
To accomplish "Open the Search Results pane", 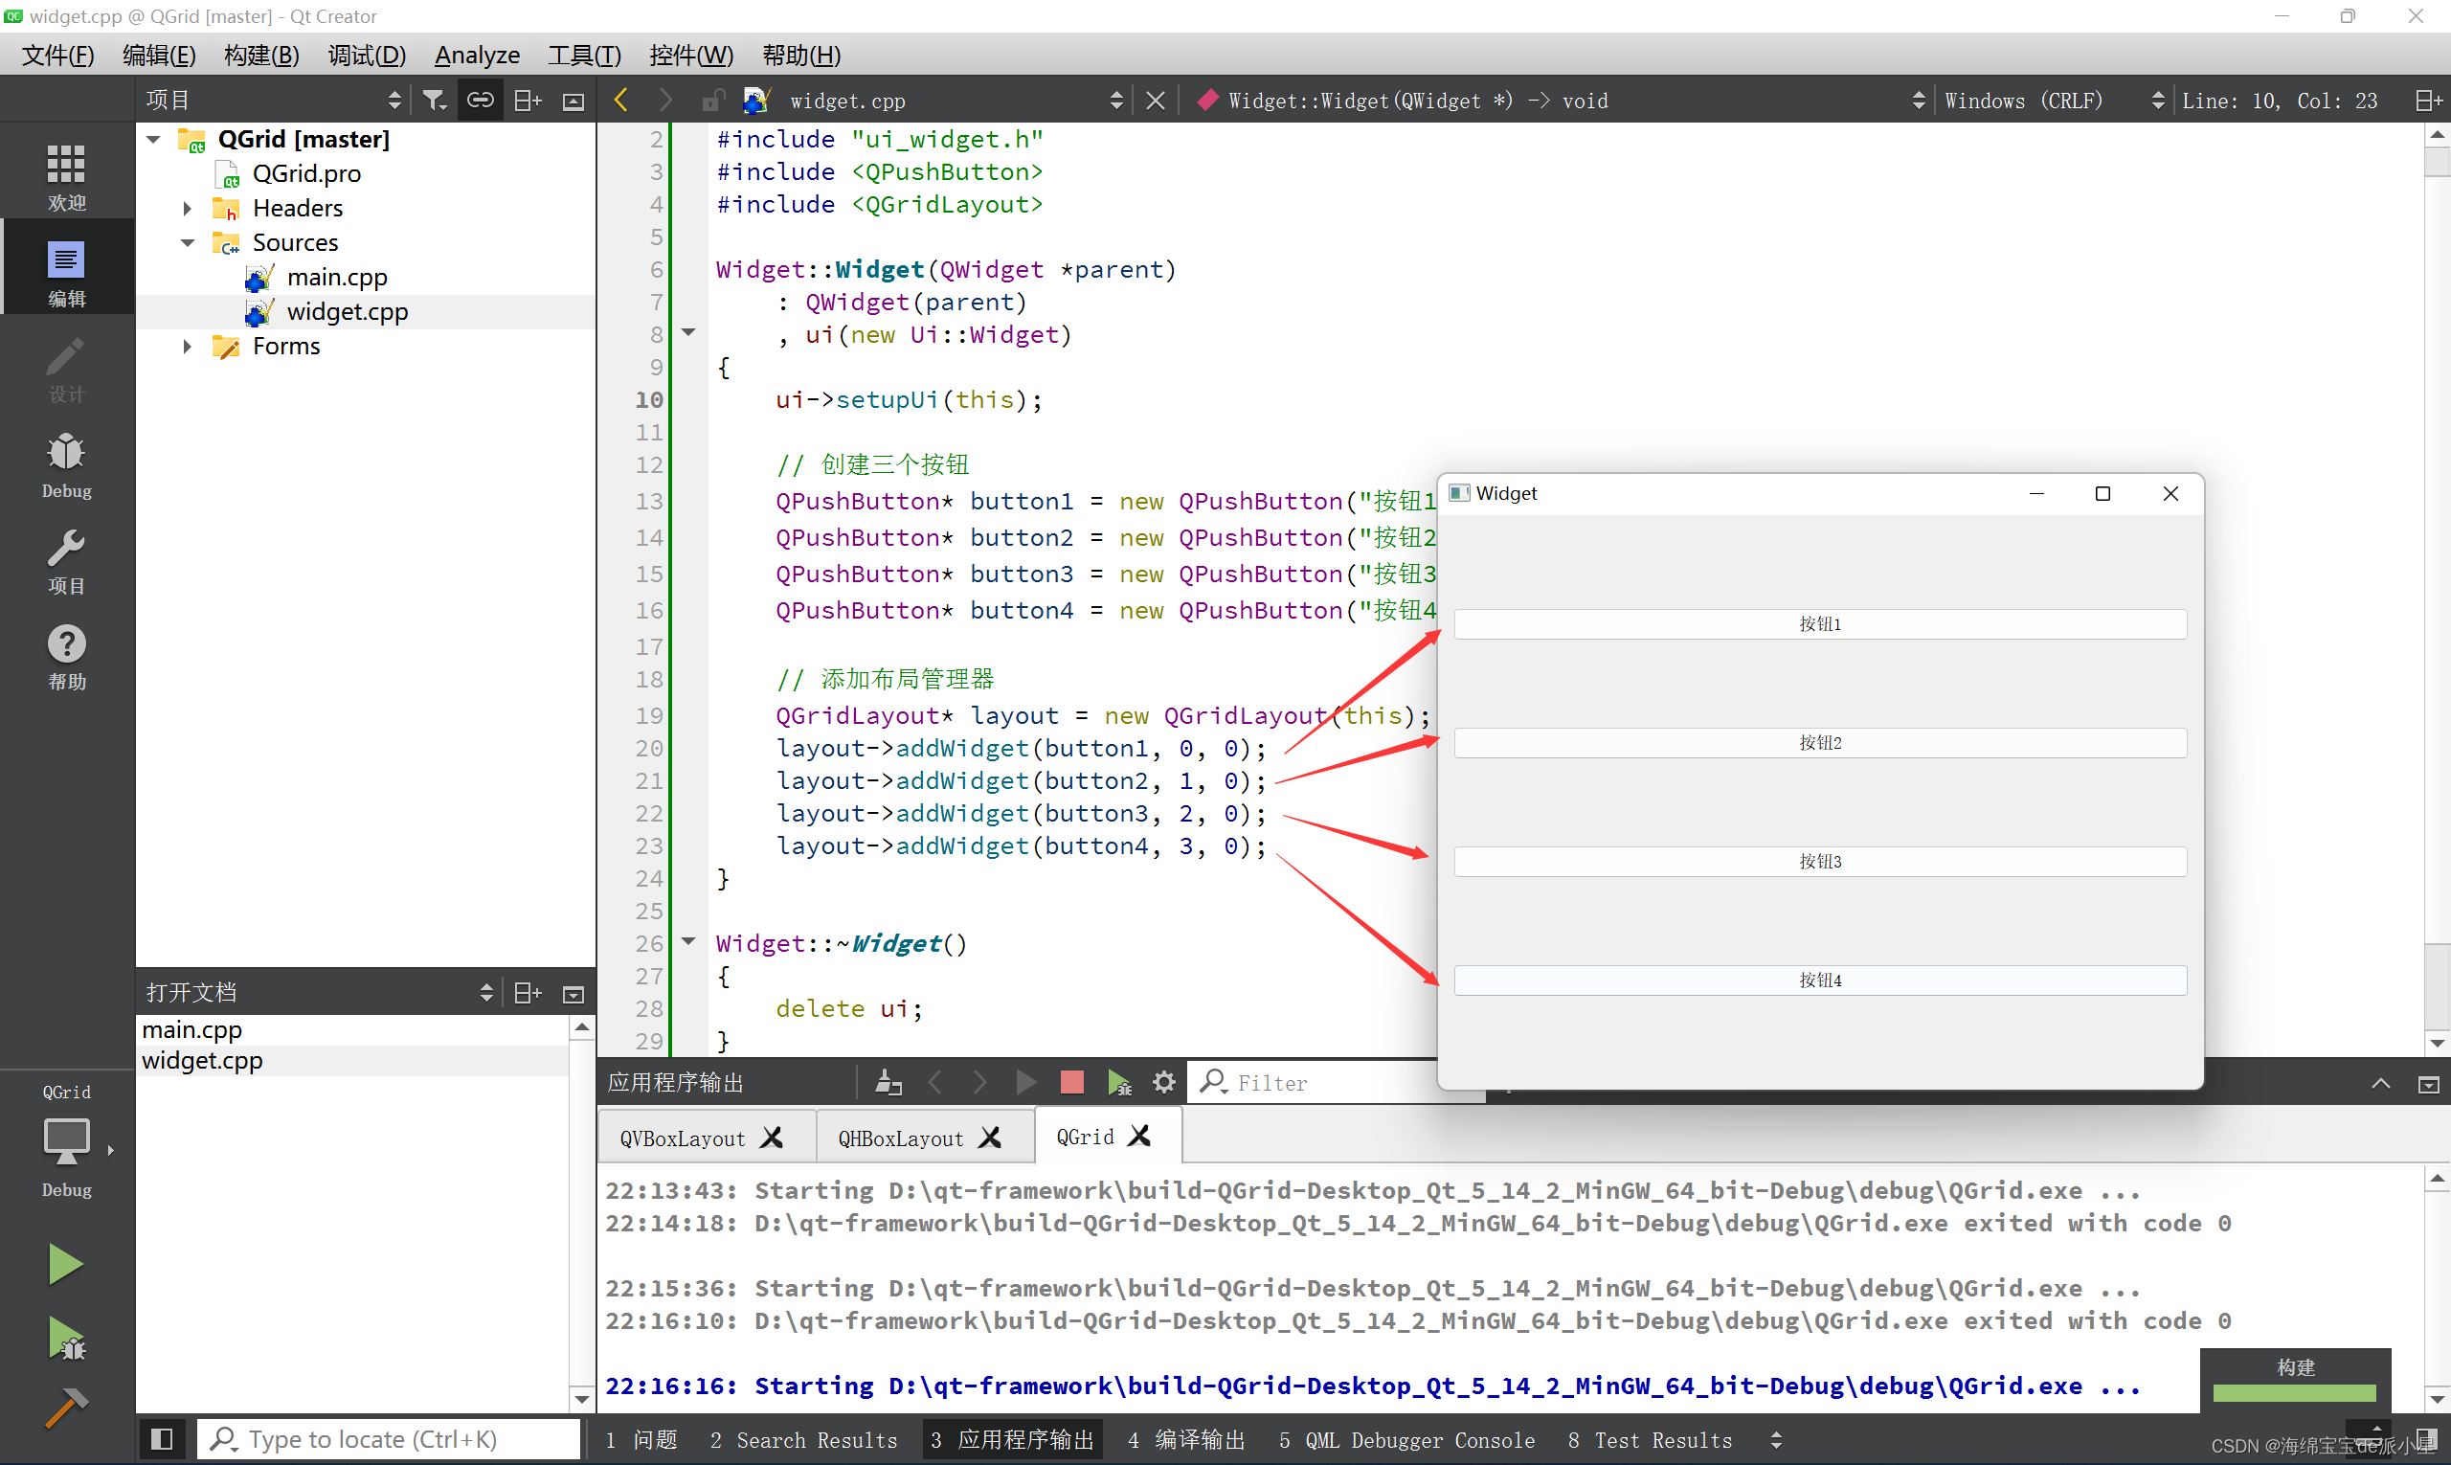I will tap(803, 1439).
